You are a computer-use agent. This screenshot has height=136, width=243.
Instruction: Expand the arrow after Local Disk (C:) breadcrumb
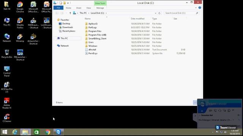tap(106, 13)
